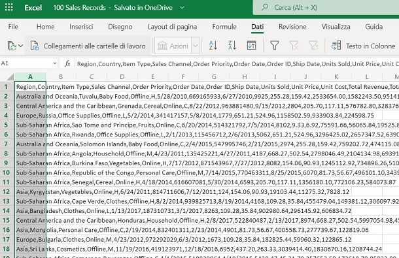
Task: Click the reapply filter icon
Action: point(313,46)
